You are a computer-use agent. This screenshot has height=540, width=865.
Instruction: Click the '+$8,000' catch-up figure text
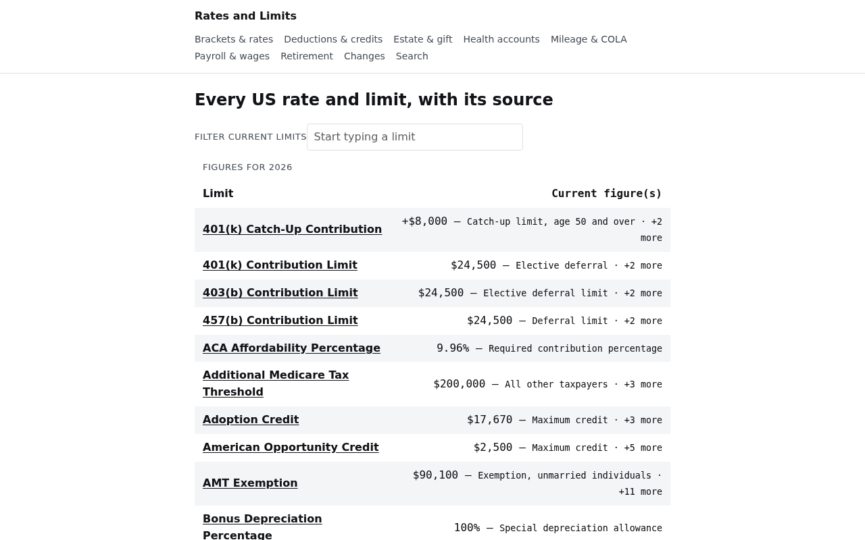point(424,221)
